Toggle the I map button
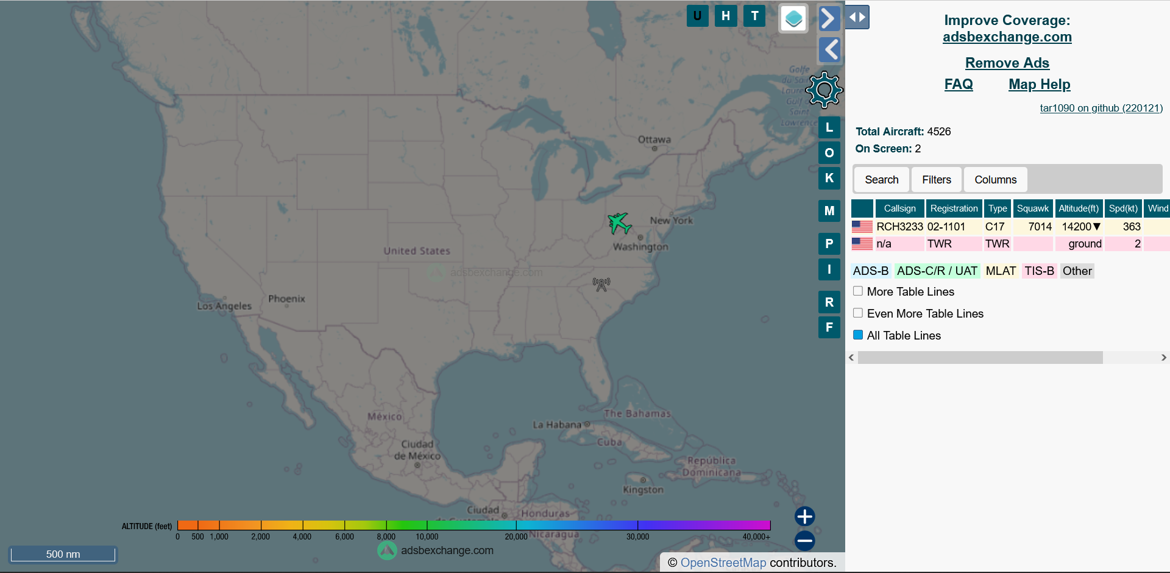The height and width of the screenshot is (573, 1170). (829, 269)
